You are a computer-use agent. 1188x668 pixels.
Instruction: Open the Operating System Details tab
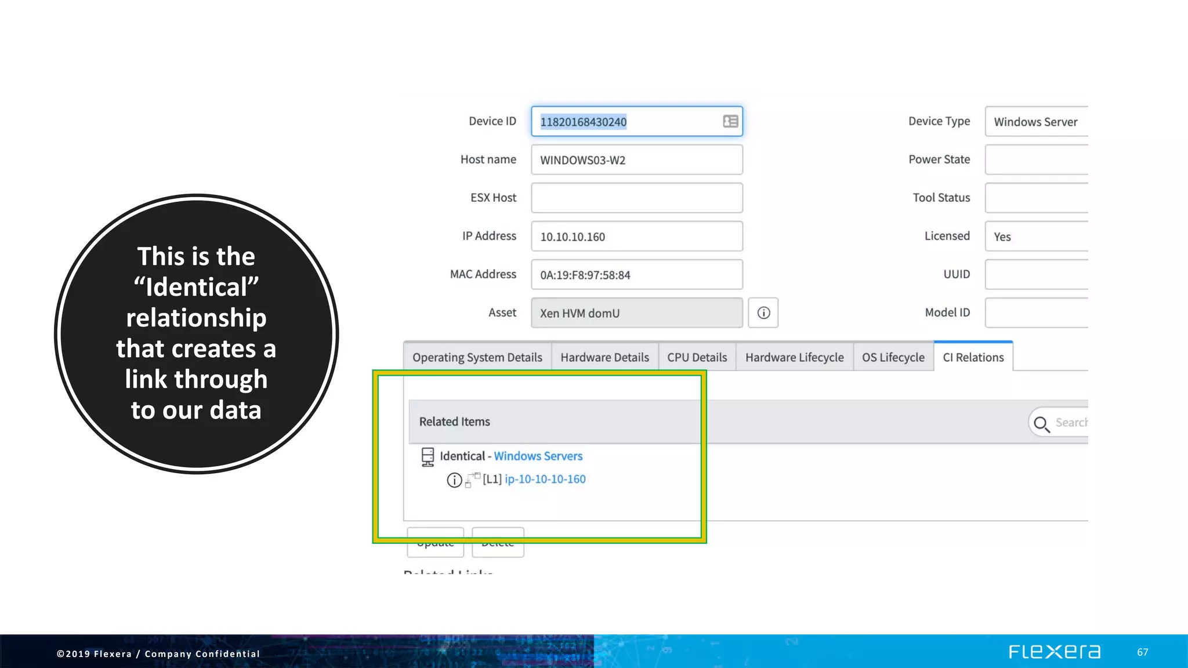[477, 357]
